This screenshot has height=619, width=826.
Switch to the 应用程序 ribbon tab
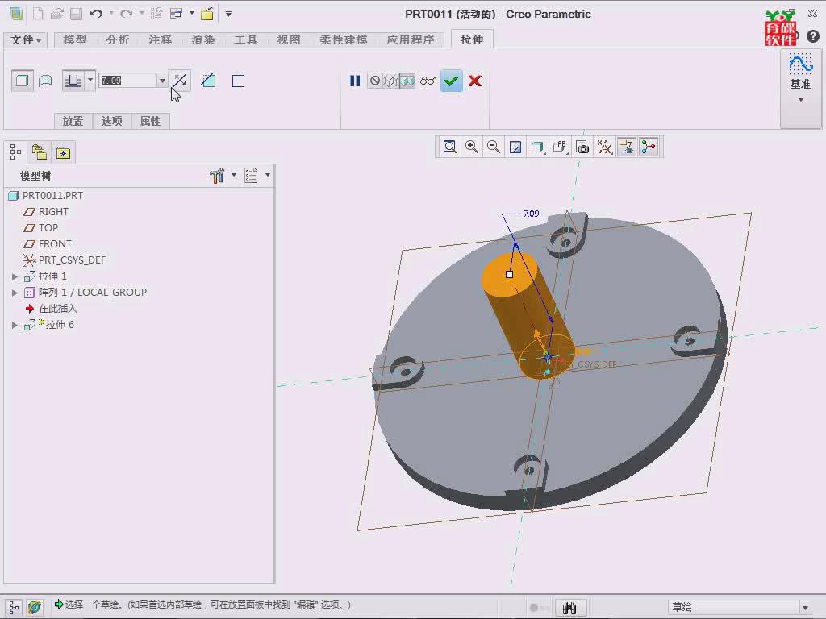[x=411, y=40]
